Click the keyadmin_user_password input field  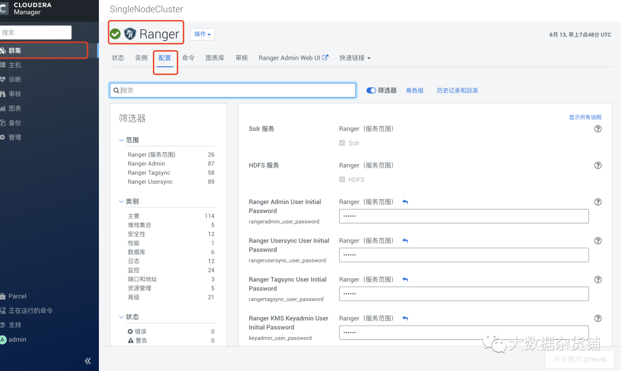(x=464, y=333)
